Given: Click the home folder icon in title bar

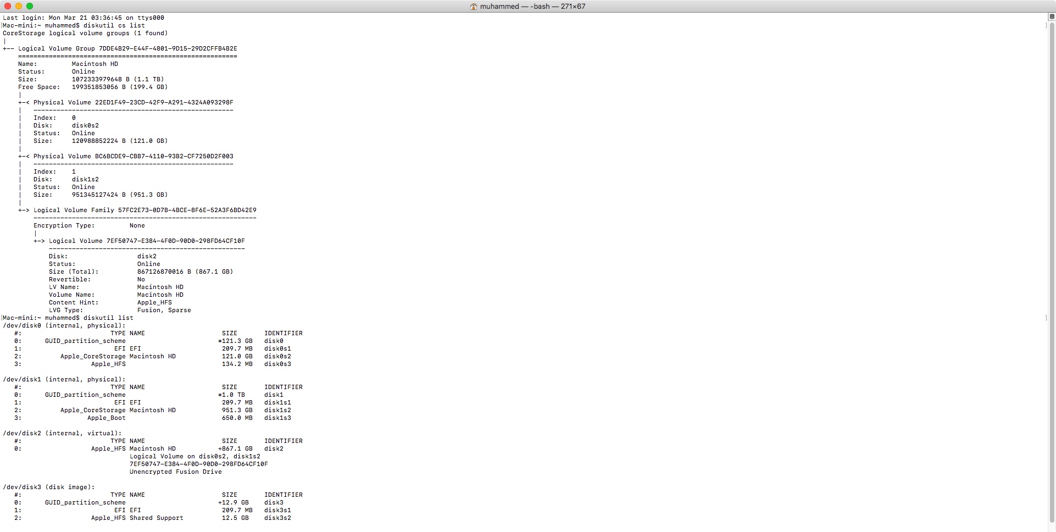Looking at the screenshot, I should (474, 7).
